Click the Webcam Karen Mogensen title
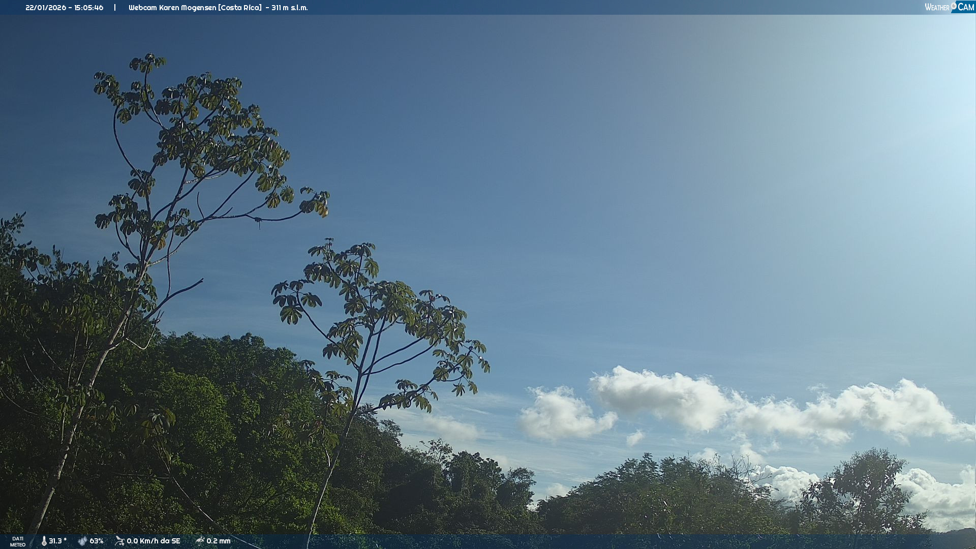 click(172, 8)
